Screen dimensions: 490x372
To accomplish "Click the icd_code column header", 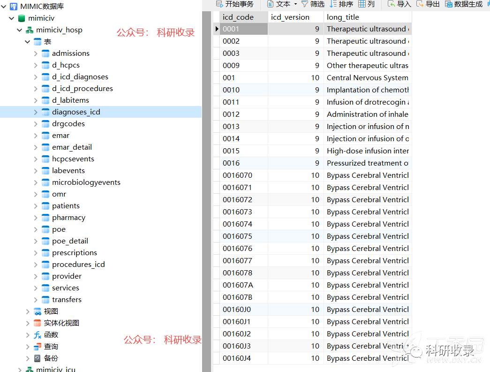I will click(238, 17).
